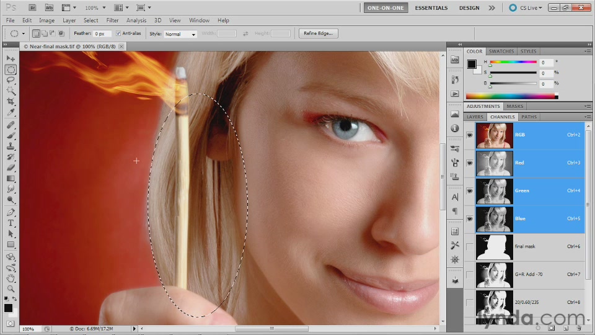Screen dimensions: 595x335
Task: Switch to the Swatches tab
Action: pos(501,51)
